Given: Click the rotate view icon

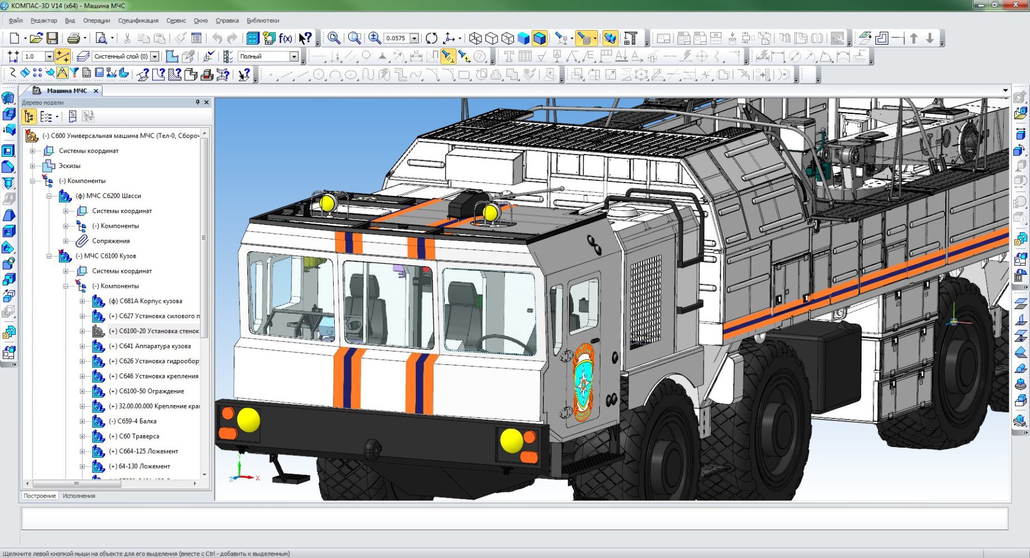Looking at the screenshot, I should click(431, 38).
